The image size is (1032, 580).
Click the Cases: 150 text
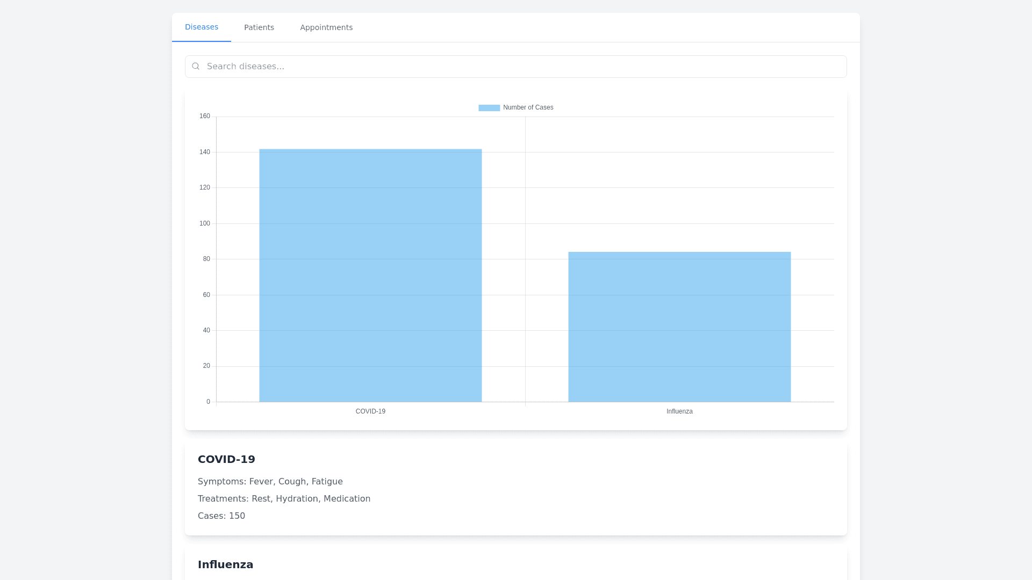221,516
